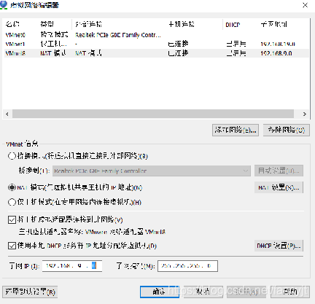Click the subnet IP input field
The height and width of the screenshot is (304, 315).
pos(72,266)
